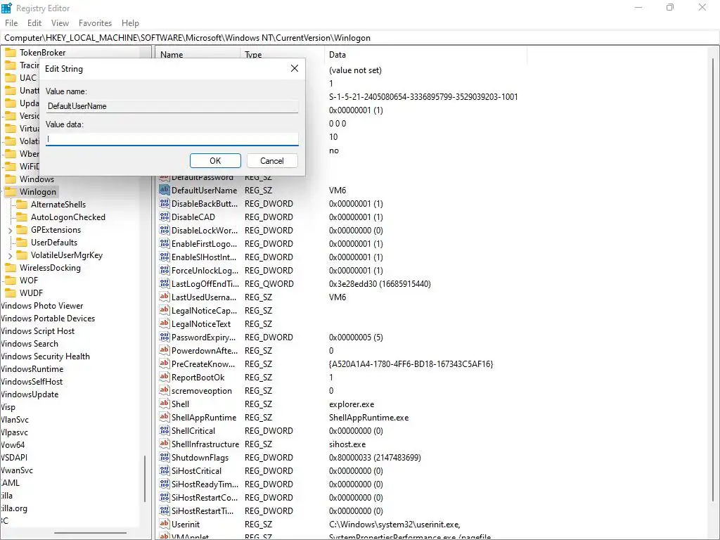This screenshot has width=720, height=540.
Task: Select Windows Security Health key
Action: (45, 356)
